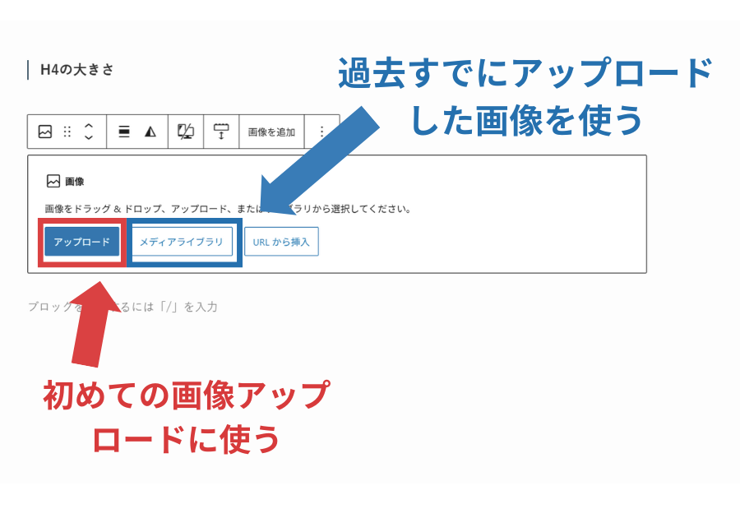The width and height of the screenshot is (740, 518).
Task: Click the 画像を追加 toolbar button
Action: coord(271,132)
